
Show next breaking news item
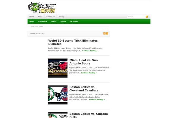[107, 33]
